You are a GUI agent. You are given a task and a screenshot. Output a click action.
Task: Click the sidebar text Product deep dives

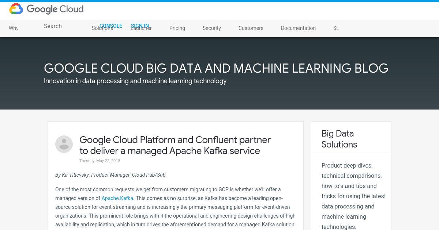[354, 196]
